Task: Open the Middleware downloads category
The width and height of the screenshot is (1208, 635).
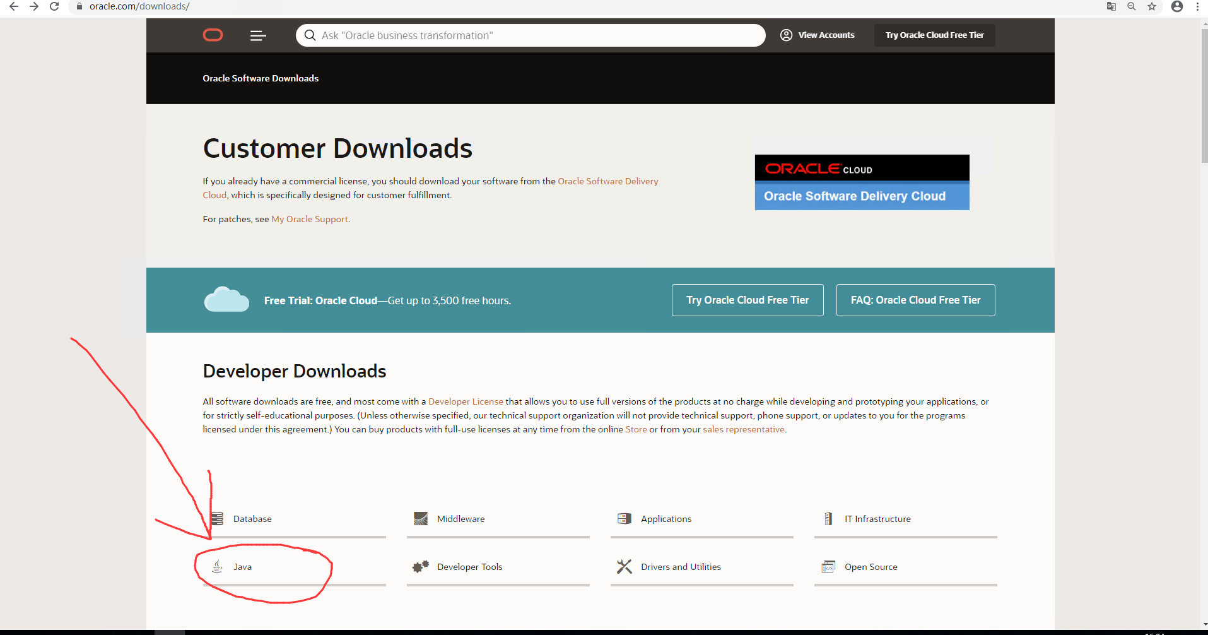Action: [498, 519]
